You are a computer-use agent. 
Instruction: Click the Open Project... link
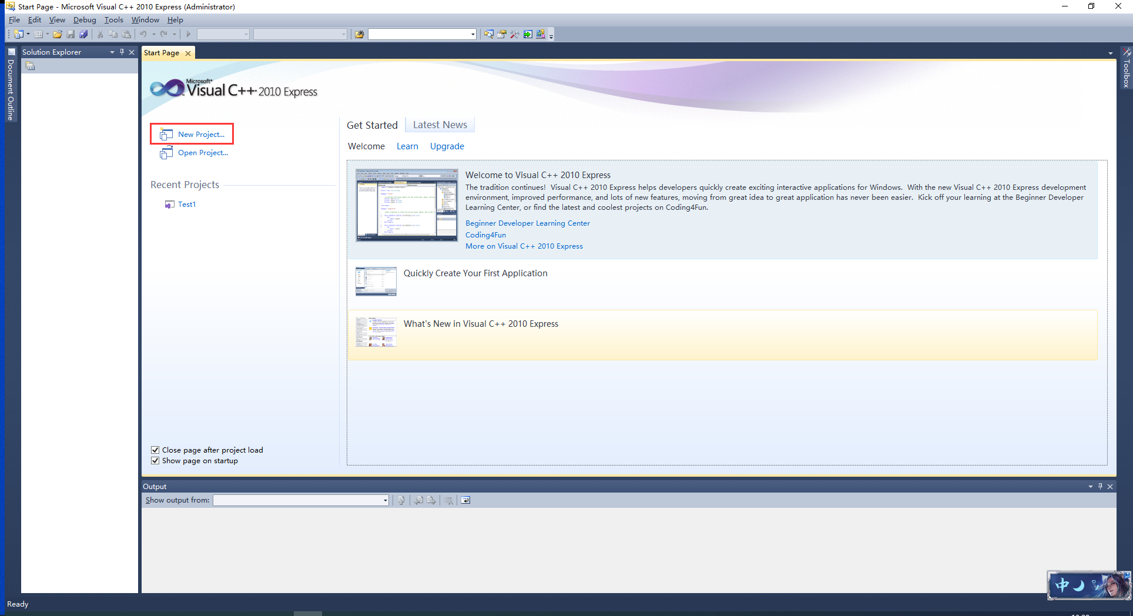pyautogui.click(x=203, y=153)
